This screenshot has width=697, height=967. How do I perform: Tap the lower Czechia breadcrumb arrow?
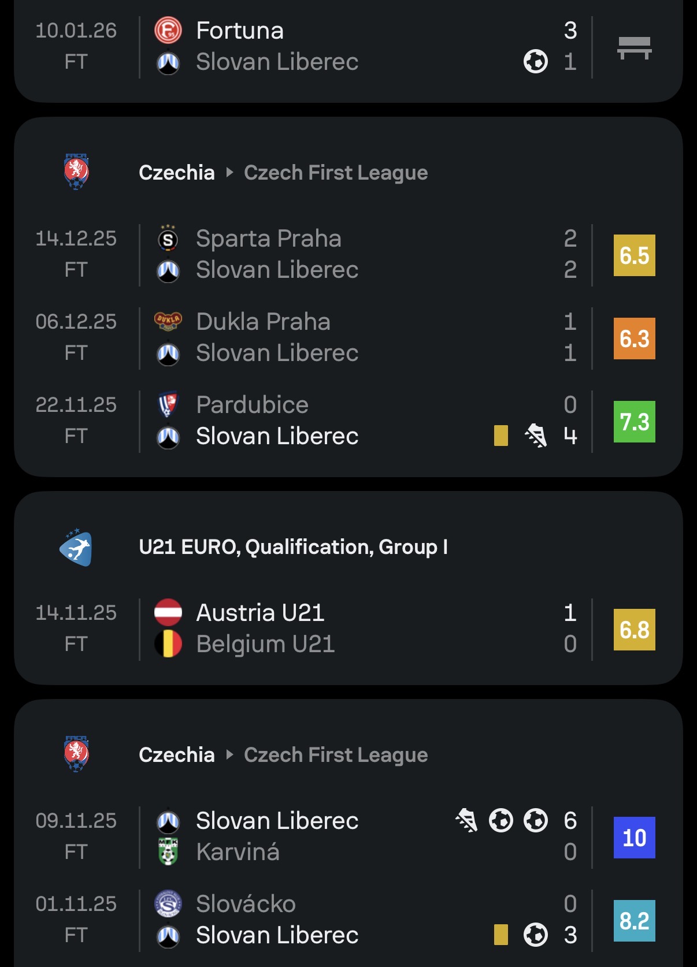[229, 754]
